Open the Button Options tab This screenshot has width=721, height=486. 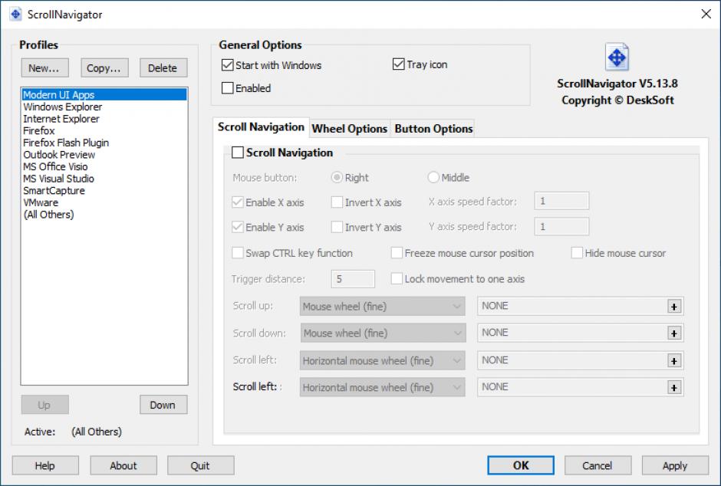click(433, 129)
